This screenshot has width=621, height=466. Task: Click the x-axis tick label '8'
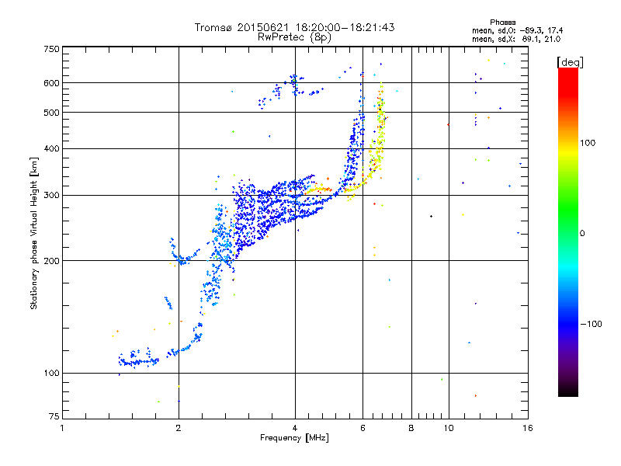tap(411, 428)
